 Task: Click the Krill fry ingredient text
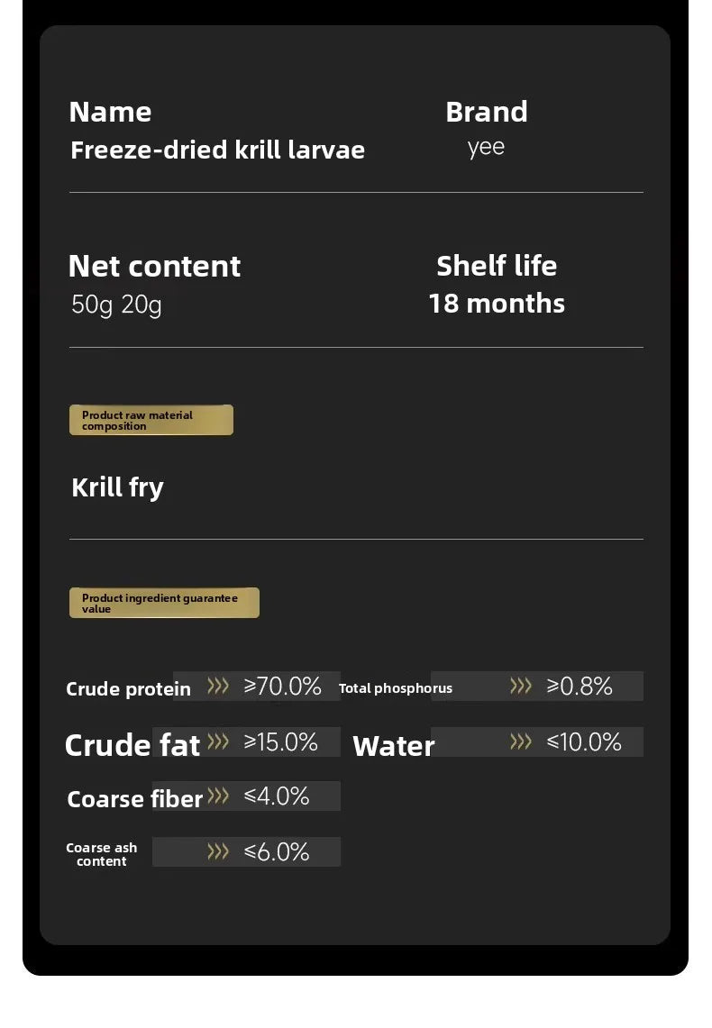pos(117,488)
